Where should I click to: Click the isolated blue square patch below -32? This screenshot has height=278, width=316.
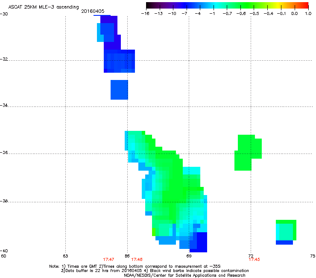119,90
